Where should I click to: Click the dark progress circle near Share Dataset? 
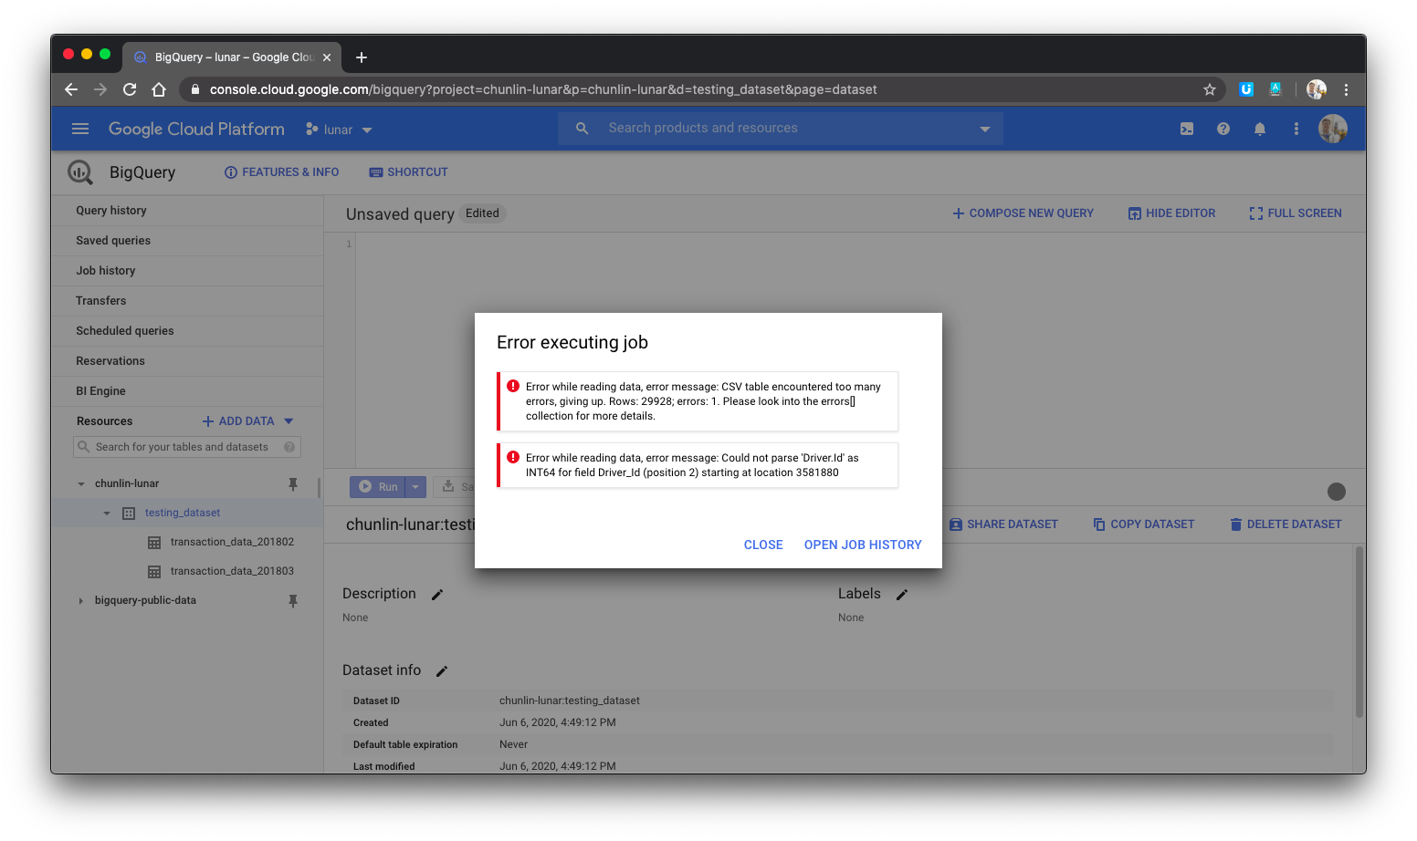tap(1336, 491)
